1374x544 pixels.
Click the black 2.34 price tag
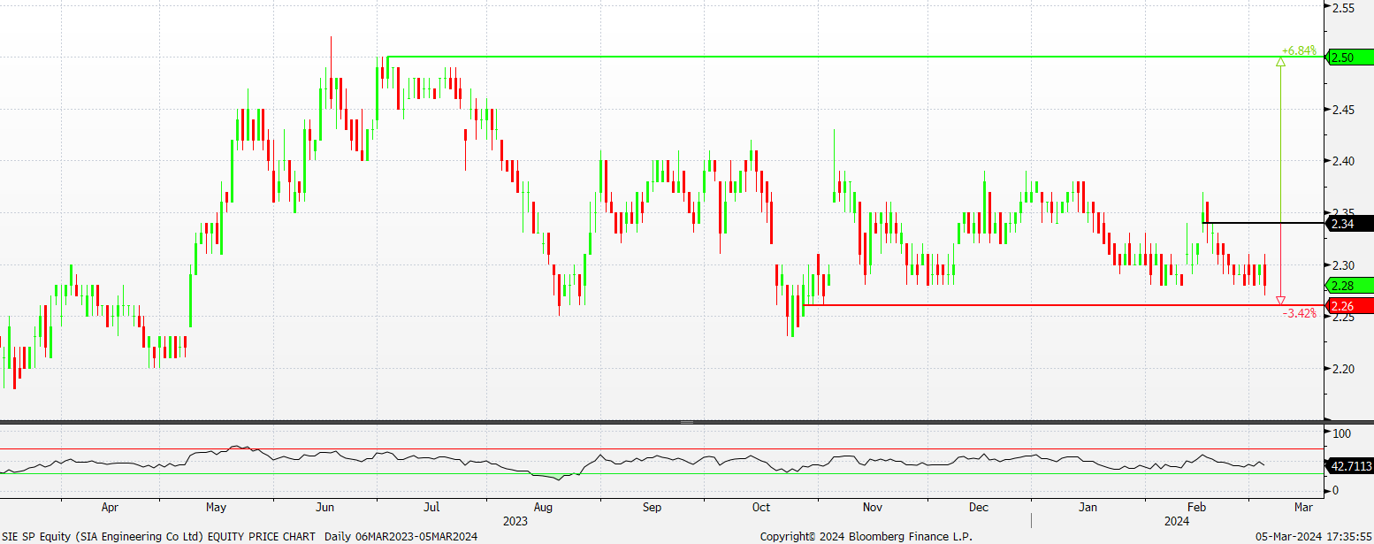(1350, 224)
